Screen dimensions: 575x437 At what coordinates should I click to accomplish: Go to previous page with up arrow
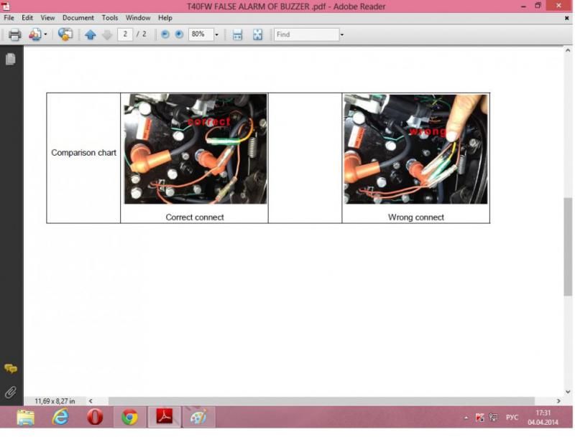[x=90, y=34]
